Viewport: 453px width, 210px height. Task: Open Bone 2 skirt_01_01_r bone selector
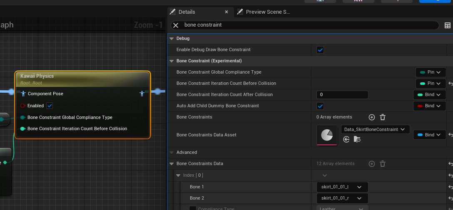click(x=342, y=198)
